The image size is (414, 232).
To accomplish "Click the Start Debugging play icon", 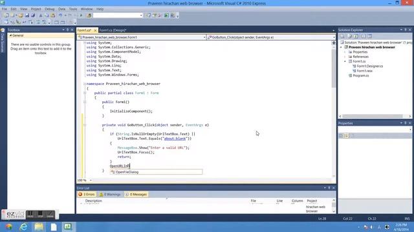I will 81,15.
